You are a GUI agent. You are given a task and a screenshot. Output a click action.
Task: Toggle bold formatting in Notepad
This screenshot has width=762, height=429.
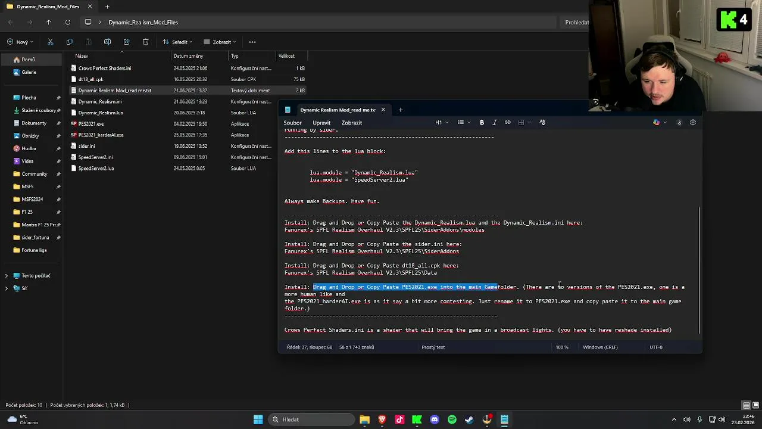[x=482, y=122]
